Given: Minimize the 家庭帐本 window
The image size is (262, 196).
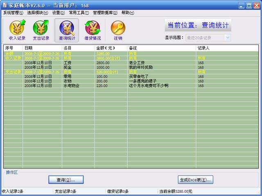Looking at the screenshot, I should click(x=241, y=5).
